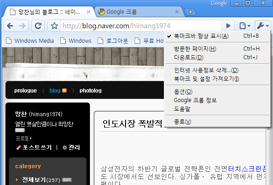
Task: Click the category heading
Action: (28, 166)
